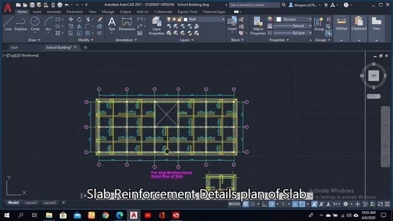Open Layer Properties manager

157,26
